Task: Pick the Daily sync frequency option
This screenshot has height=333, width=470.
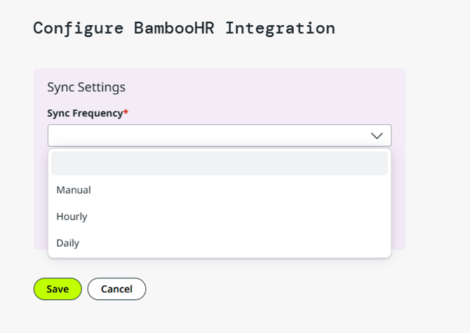Action: pyautogui.click(x=68, y=243)
